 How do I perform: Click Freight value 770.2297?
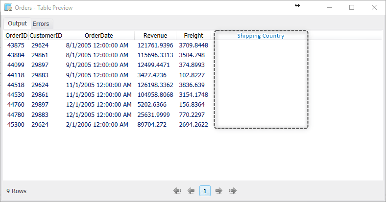click(192, 115)
